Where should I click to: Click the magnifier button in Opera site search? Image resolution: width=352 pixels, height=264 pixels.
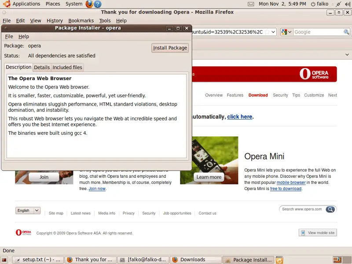coord(330,209)
